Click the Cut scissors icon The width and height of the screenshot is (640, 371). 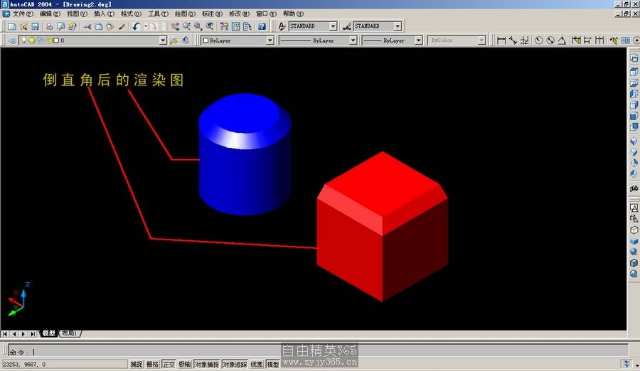pyautogui.click(x=87, y=26)
